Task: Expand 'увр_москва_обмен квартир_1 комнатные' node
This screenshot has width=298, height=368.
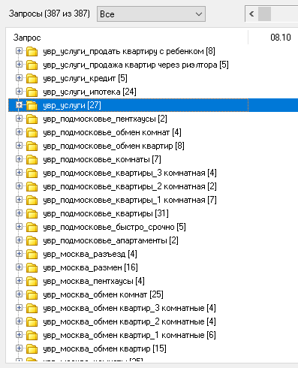Action: point(19,335)
